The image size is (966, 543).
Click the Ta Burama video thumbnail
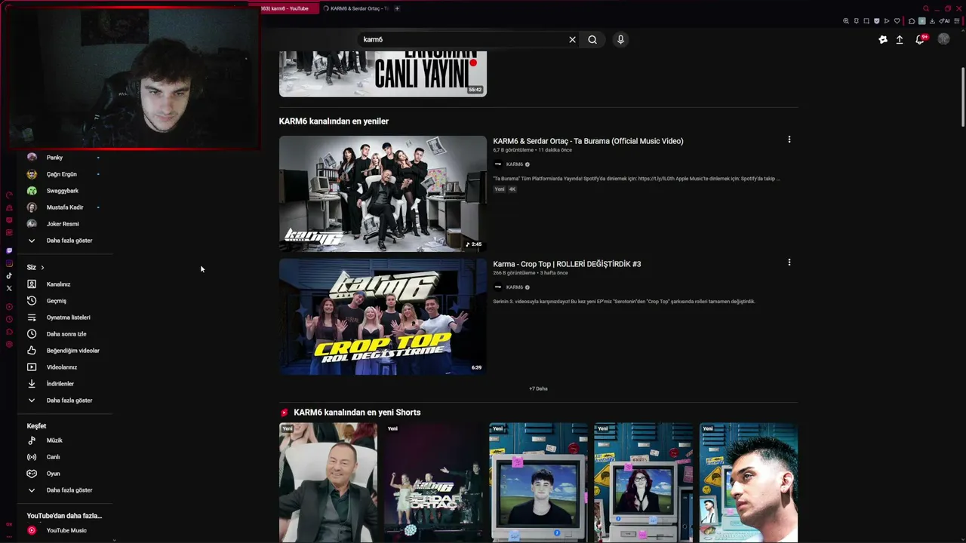click(x=383, y=194)
